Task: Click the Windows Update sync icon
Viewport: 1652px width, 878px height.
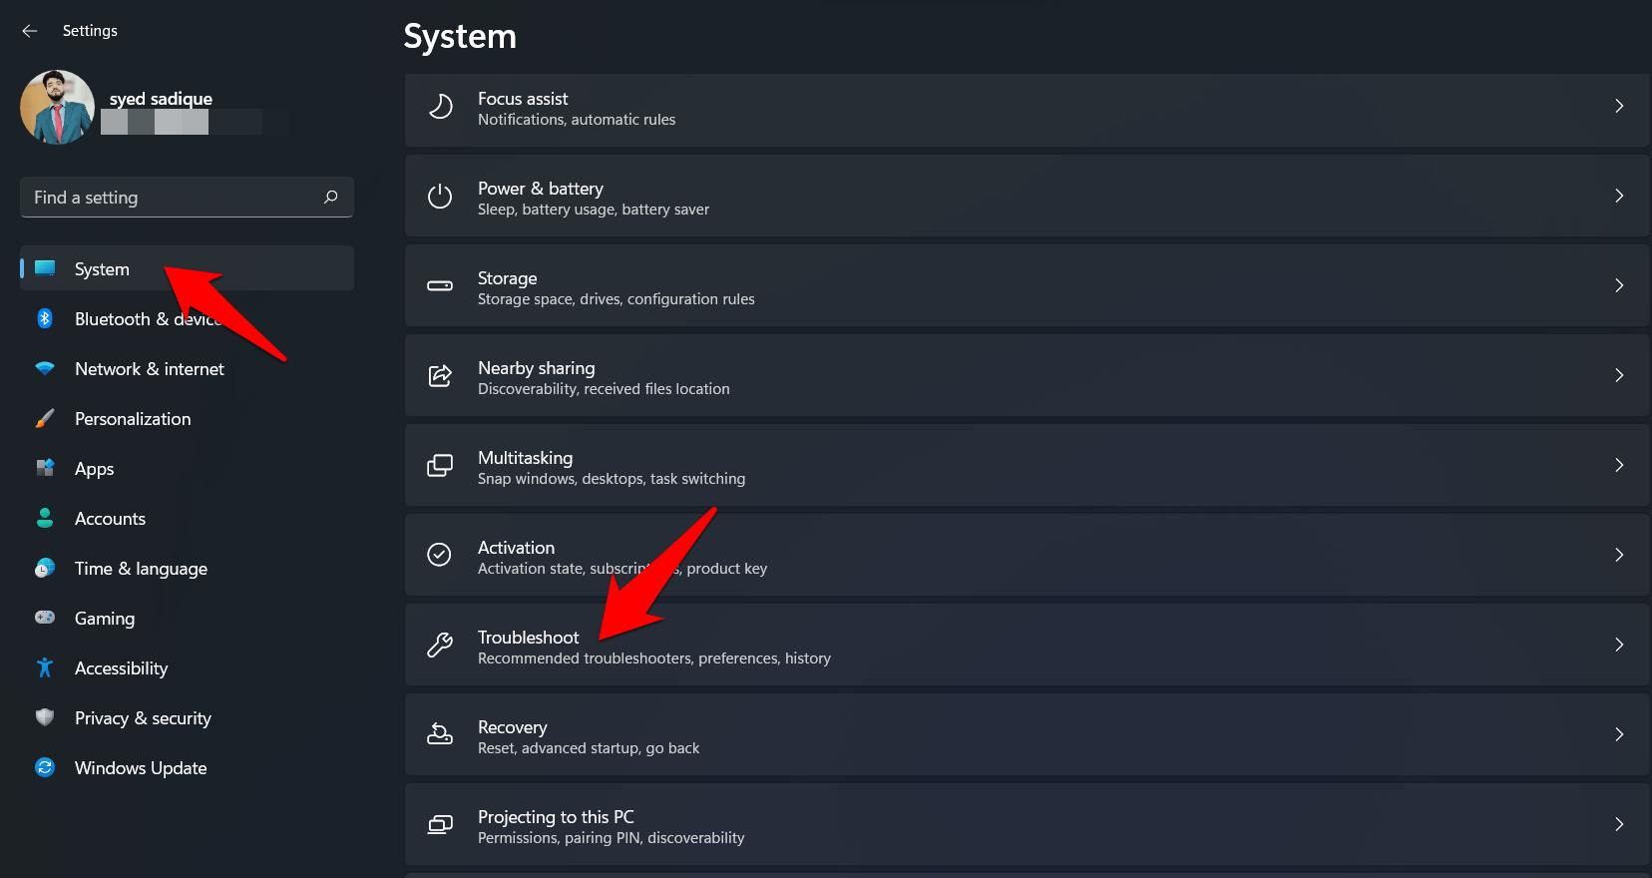Action: pyautogui.click(x=45, y=767)
